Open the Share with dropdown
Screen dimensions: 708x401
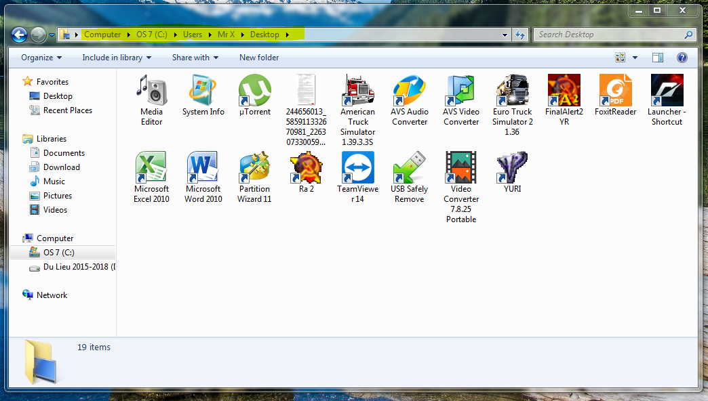[x=195, y=58]
